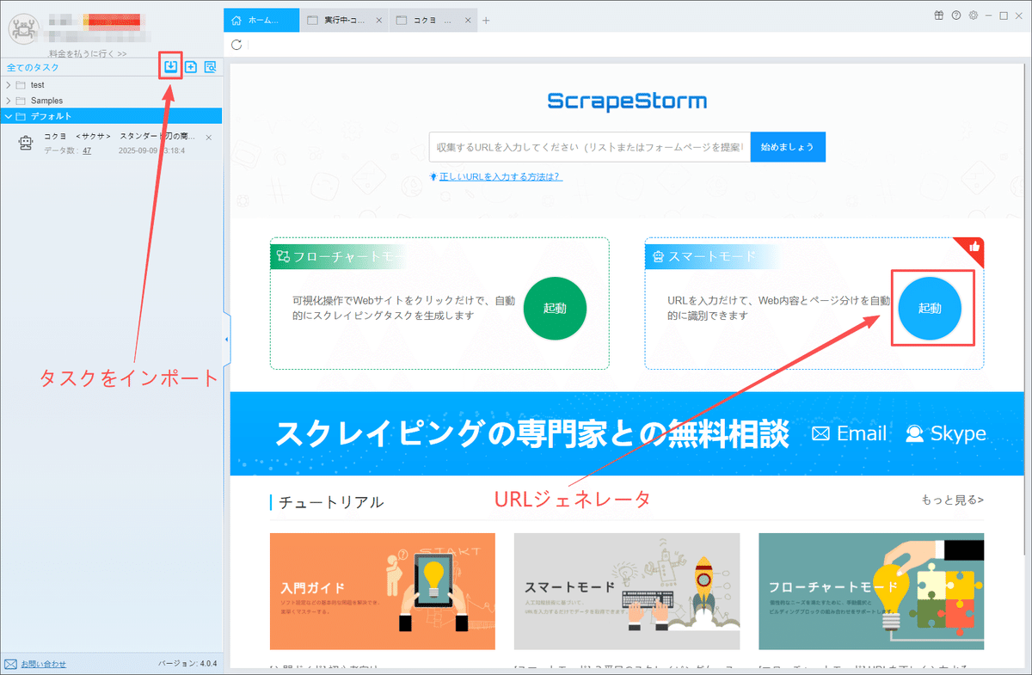This screenshot has width=1032, height=675.
Task: Open 正しいURLを入力する方法は? link
Action: tap(501, 176)
